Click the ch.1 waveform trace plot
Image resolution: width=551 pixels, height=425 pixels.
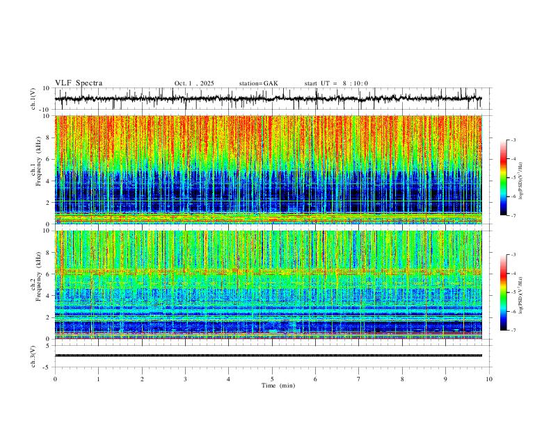[x=269, y=99]
